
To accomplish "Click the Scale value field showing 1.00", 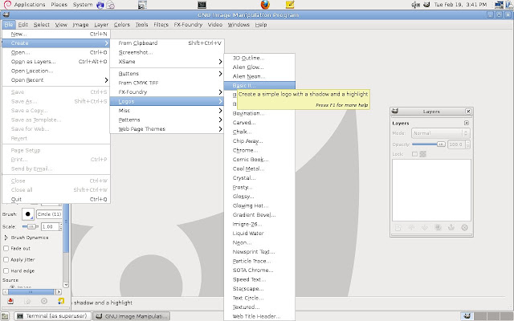I will pyautogui.click(x=50, y=226).
